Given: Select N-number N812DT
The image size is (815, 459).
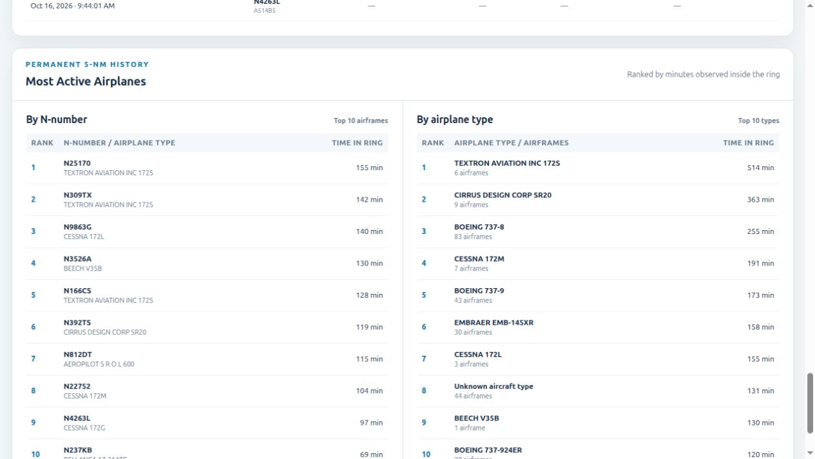Looking at the screenshot, I should coord(78,355).
